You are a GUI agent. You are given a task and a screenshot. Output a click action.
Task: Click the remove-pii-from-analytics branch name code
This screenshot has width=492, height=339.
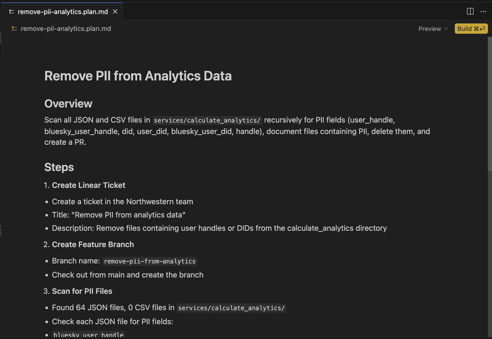[x=150, y=261]
